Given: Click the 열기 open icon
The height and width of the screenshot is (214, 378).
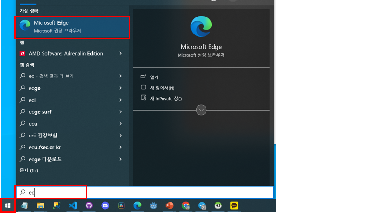Looking at the screenshot, I should pos(143,77).
